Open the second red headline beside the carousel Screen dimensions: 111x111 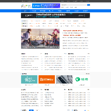point(72,35)
